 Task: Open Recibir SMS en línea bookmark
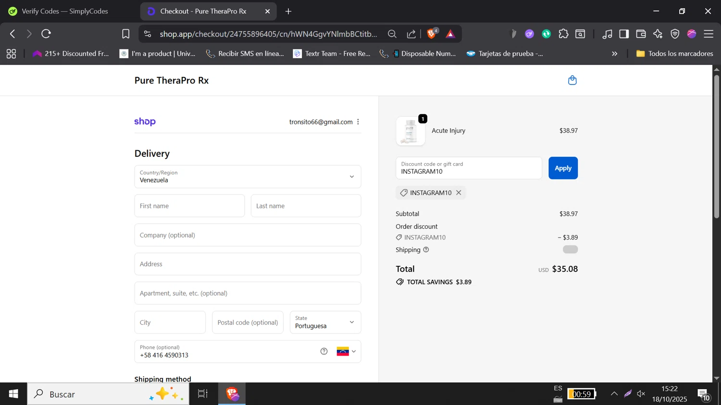[x=245, y=54]
